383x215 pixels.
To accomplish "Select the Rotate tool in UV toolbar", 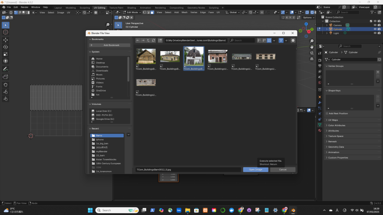I will [x=6, y=47].
